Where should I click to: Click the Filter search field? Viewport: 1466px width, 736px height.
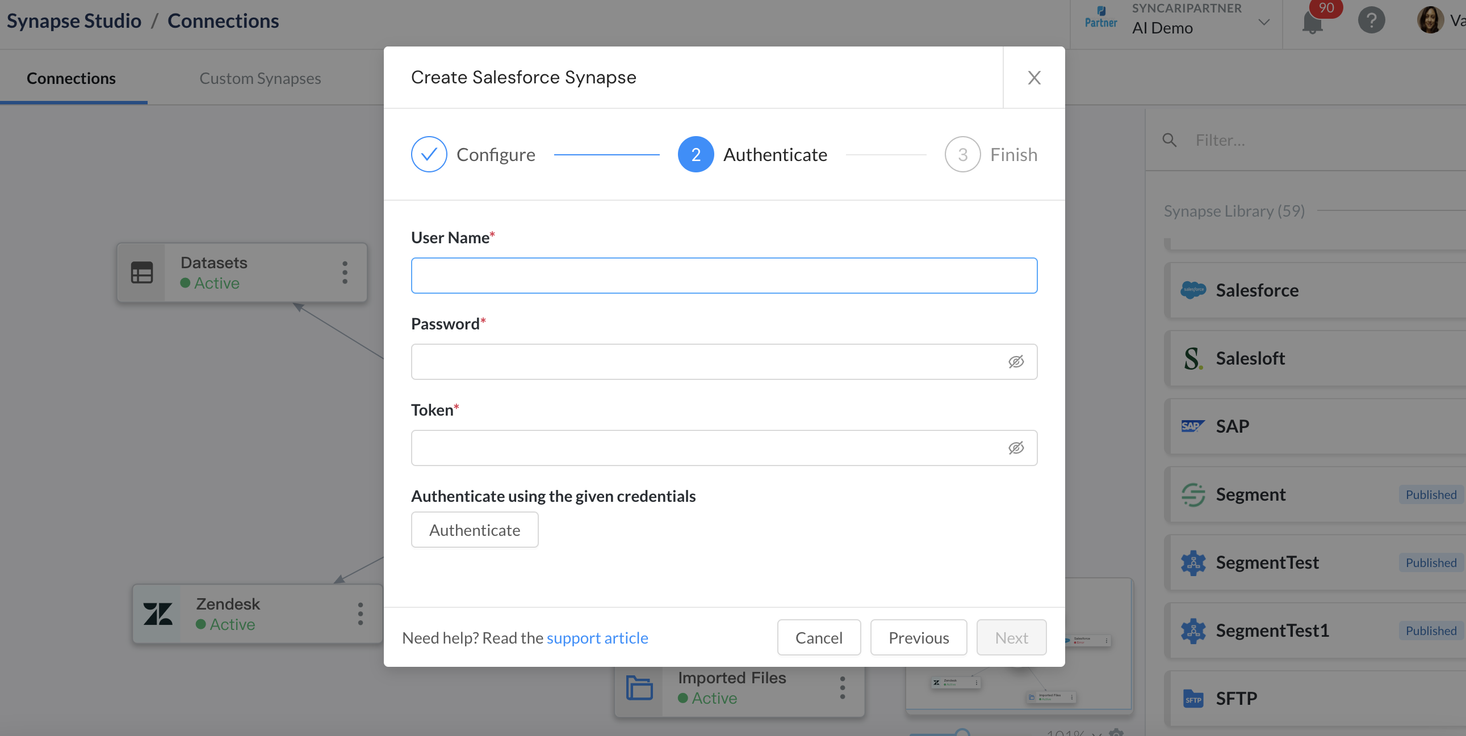pyautogui.click(x=1326, y=140)
